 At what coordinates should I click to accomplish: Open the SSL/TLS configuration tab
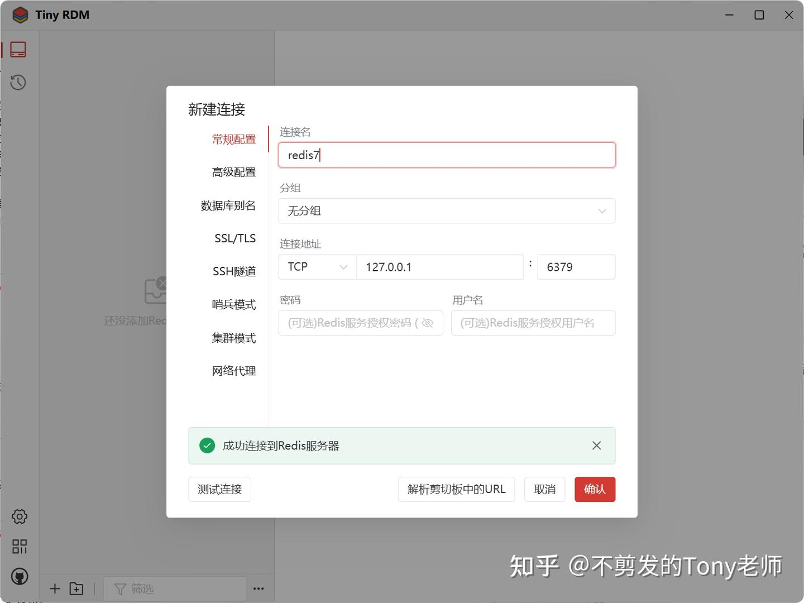234,238
